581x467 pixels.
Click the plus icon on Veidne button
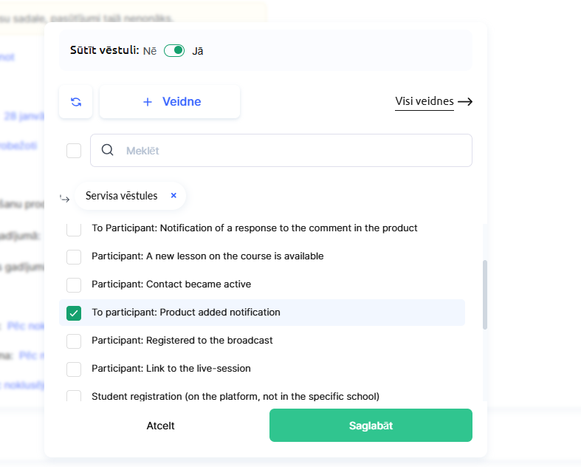tap(148, 102)
